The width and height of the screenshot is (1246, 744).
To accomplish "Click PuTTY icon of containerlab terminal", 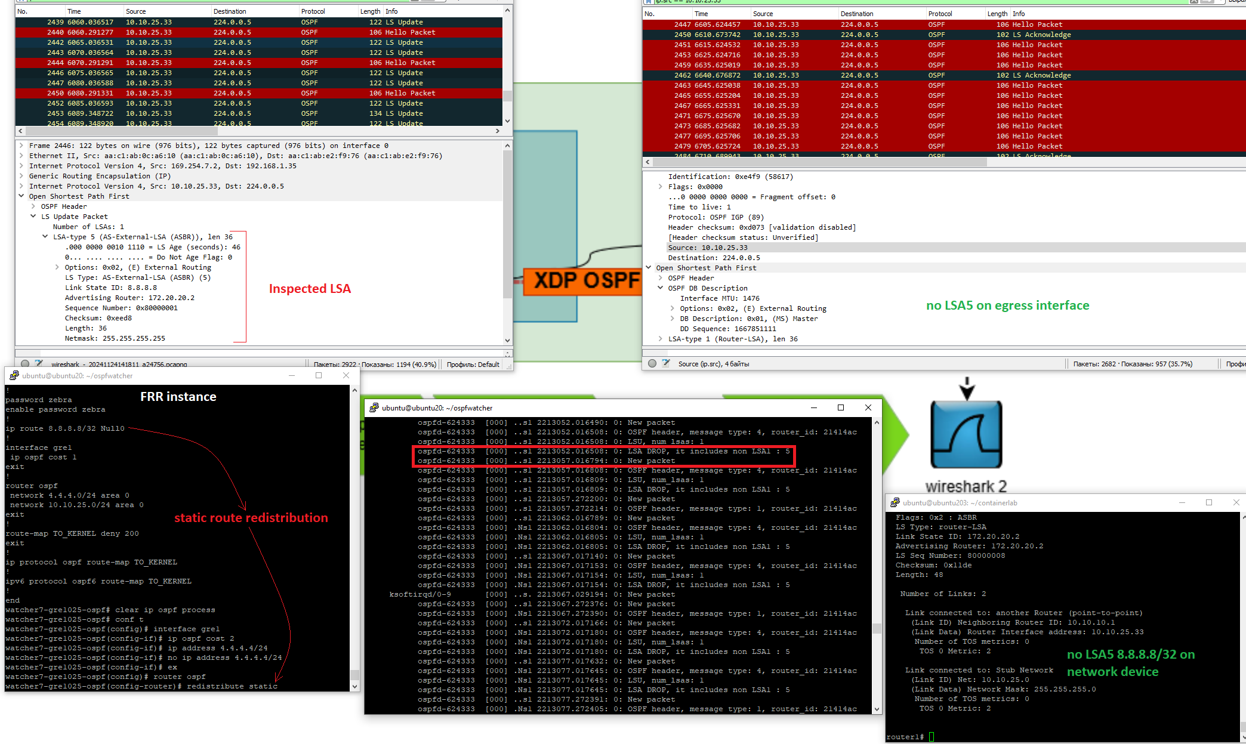I will (895, 502).
